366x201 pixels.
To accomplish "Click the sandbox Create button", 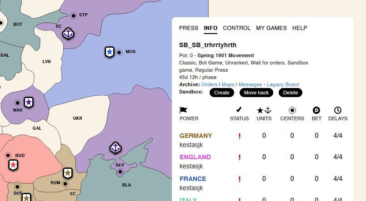I will pyautogui.click(x=222, y=93).
